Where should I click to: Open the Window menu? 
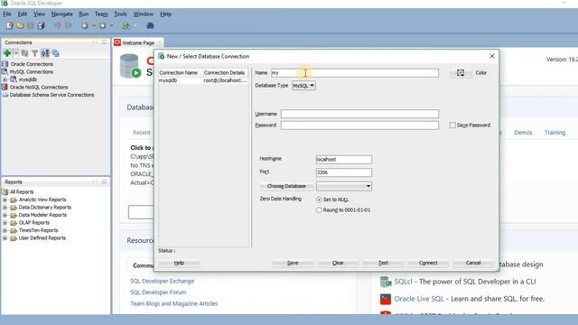144,14
